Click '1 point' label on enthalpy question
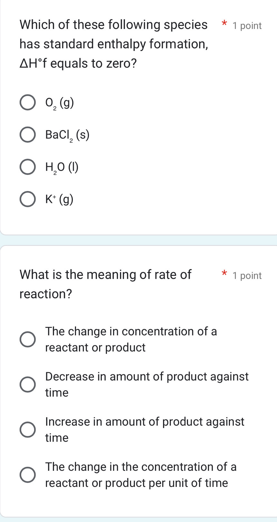Viewport: 277px width, 522px height. 247,26
